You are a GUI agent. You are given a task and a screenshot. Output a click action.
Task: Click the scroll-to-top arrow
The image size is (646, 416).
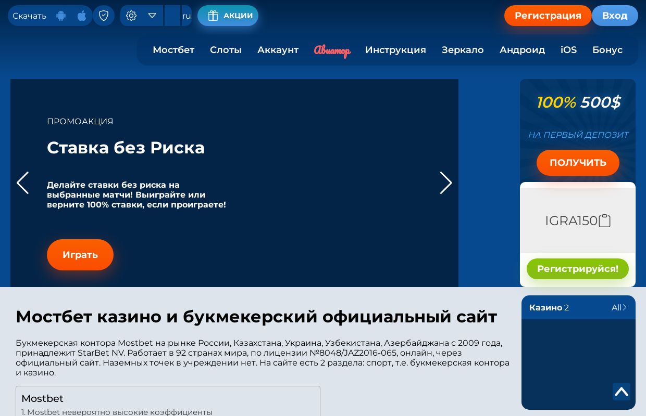(x=622, y=392)
